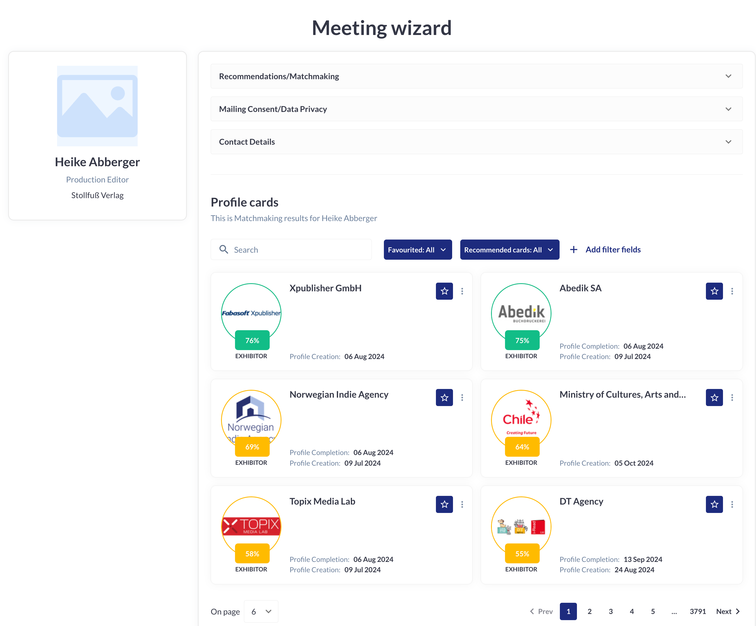Viewport: 756px width, 626px height.
Task: Click the search magnifier icon
Action: pos(224,249)
